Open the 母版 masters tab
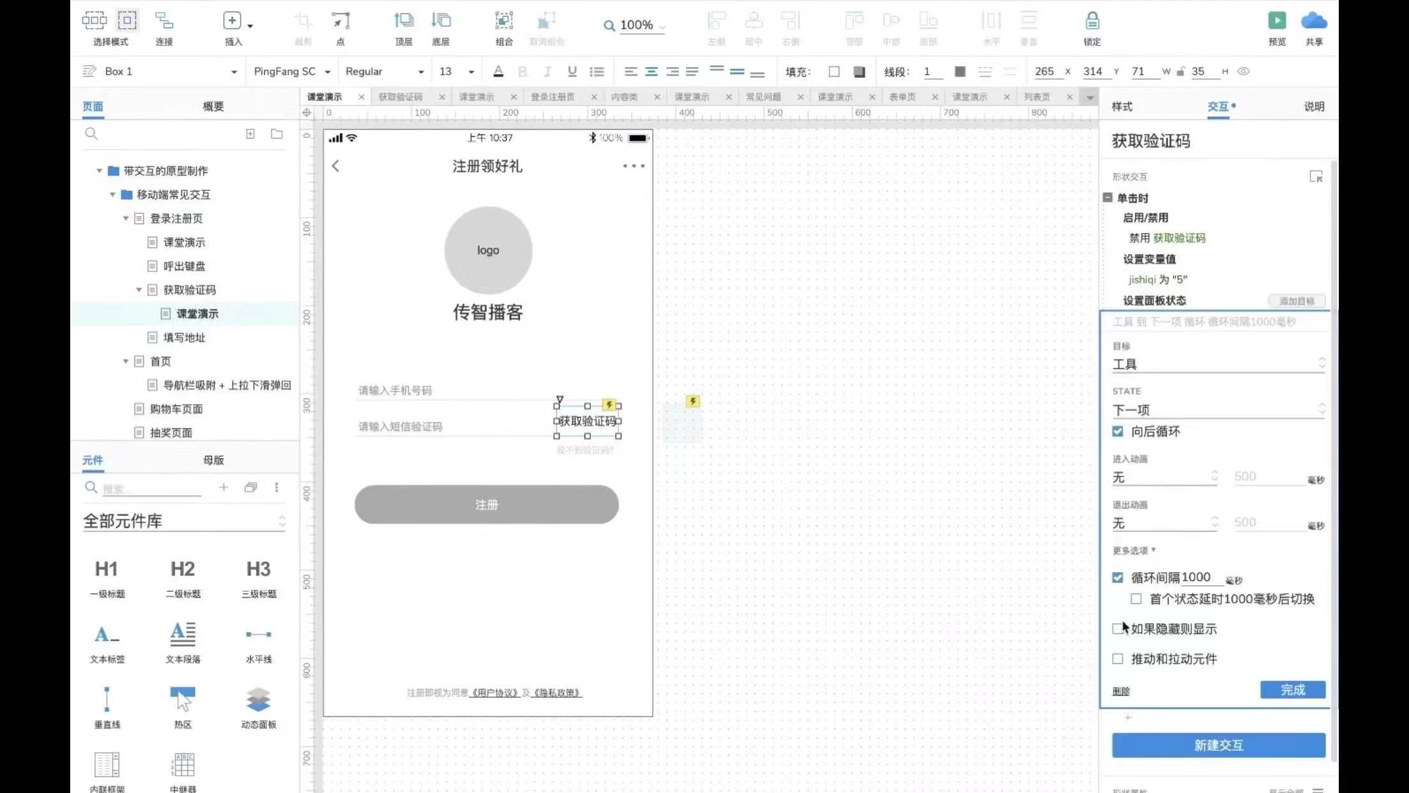Screen dimensions: 1409x793 point(213,460)
